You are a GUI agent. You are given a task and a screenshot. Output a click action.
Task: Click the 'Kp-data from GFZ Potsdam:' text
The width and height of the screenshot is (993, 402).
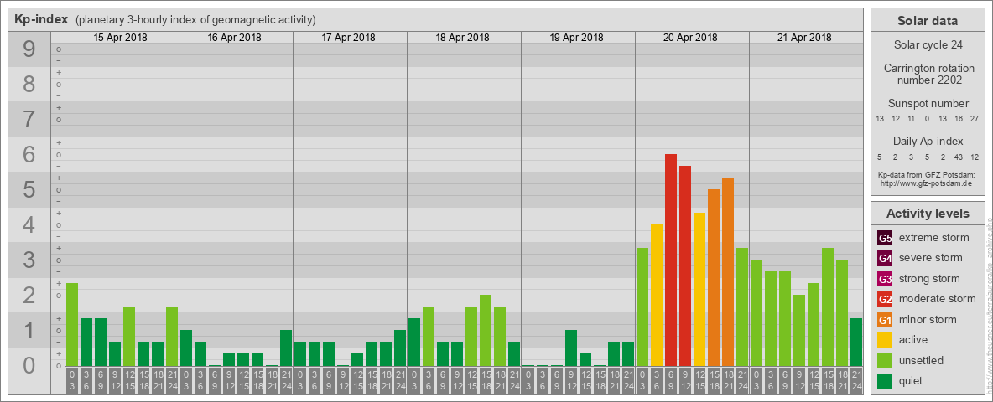pos(927,174)
